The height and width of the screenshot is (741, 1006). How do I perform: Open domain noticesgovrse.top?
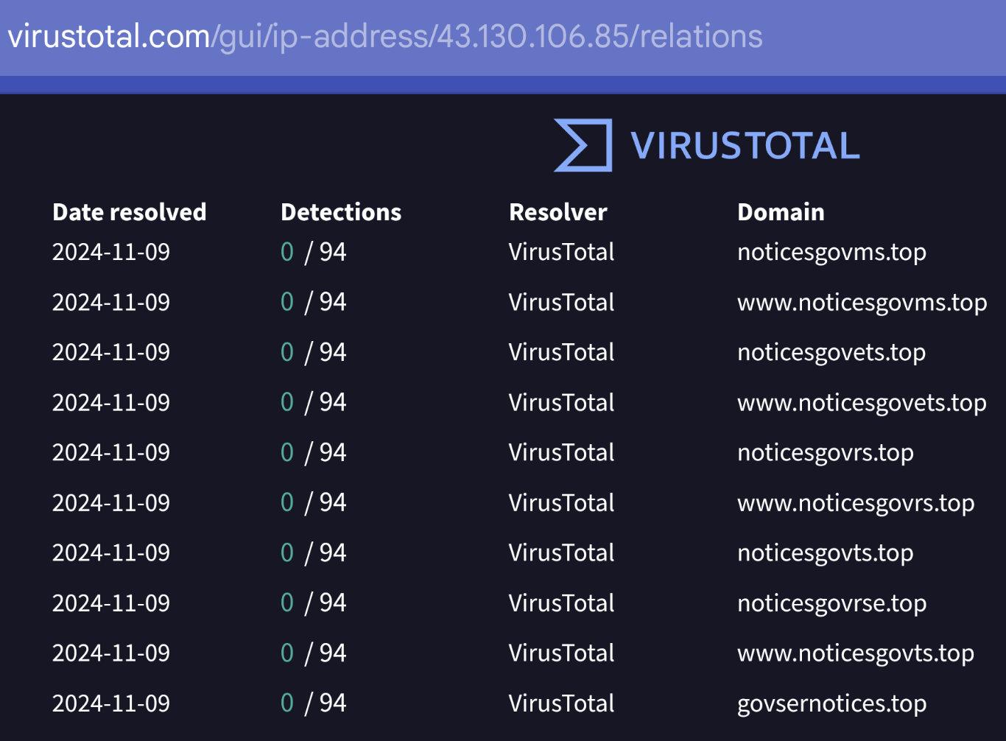pos(832,603)
